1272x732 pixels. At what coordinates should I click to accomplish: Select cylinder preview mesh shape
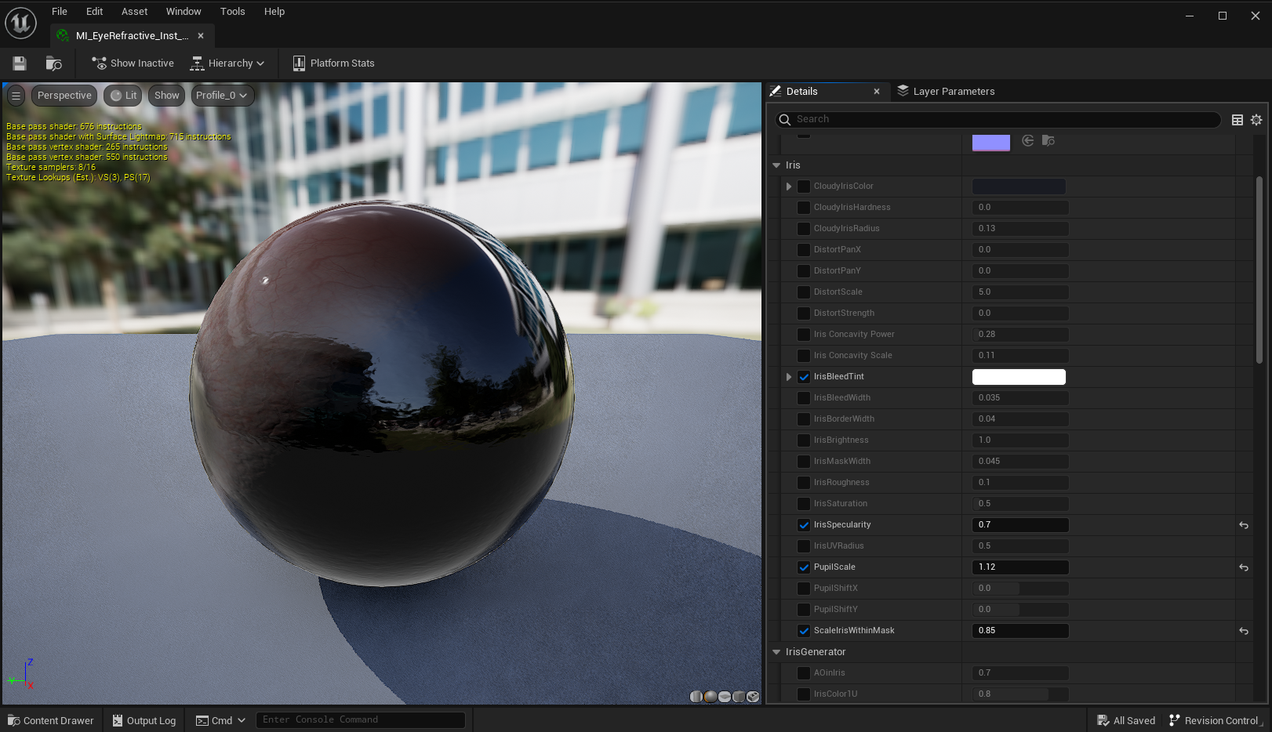[696, 696]
